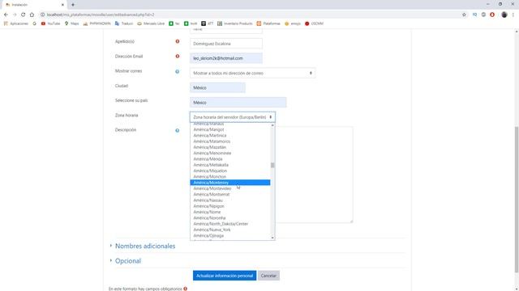Expand the Nombres adicionales section
Screen dimensions: 519x291
pyautogui.click(x=145, y=246)
